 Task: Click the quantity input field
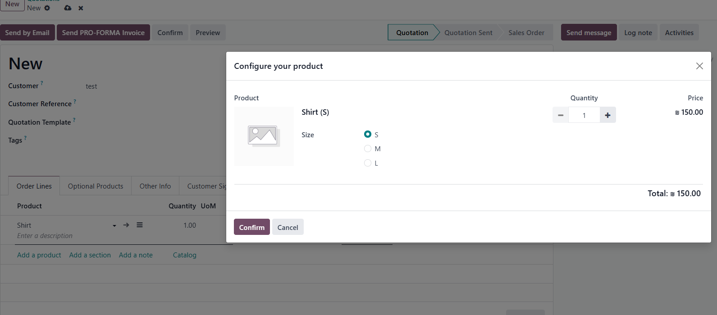(x=584, y=115)
